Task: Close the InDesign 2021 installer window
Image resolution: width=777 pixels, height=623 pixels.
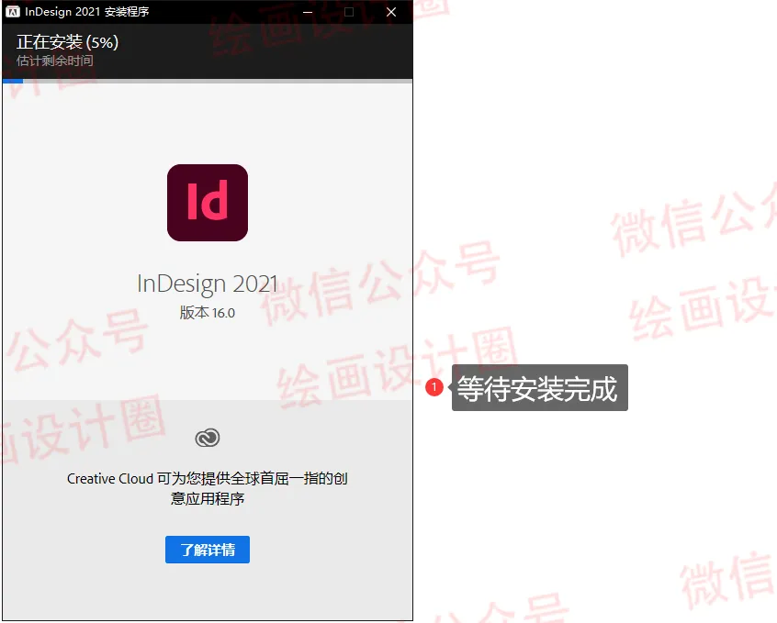Action: (391, 12)
